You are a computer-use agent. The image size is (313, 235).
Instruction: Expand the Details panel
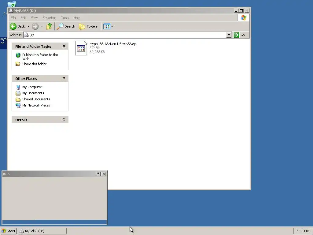tap(64, 120)
